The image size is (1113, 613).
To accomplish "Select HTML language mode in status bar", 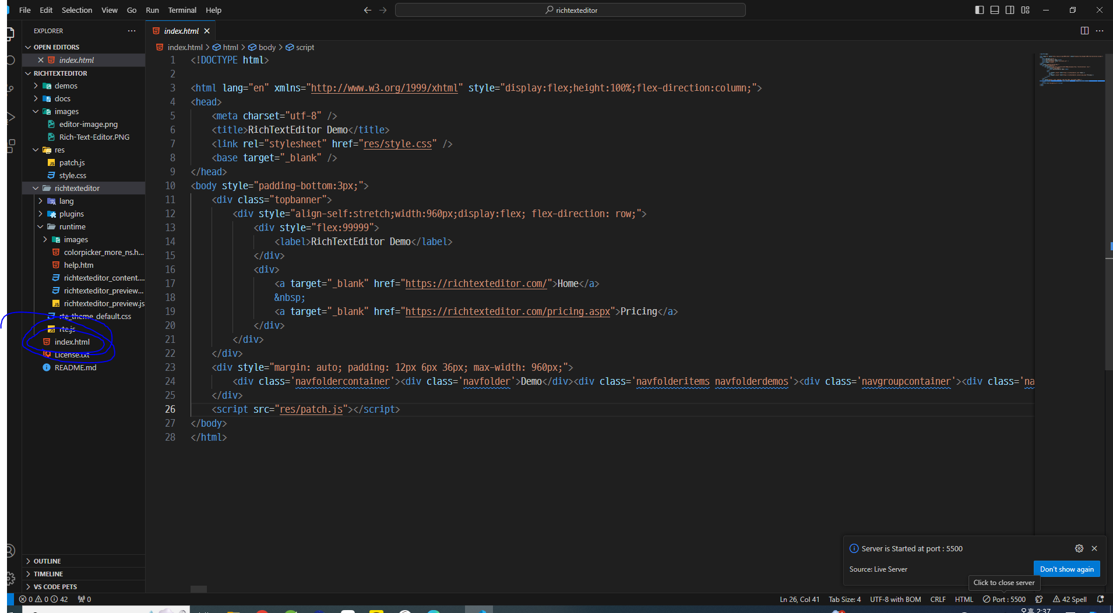I will pos(964,599).
